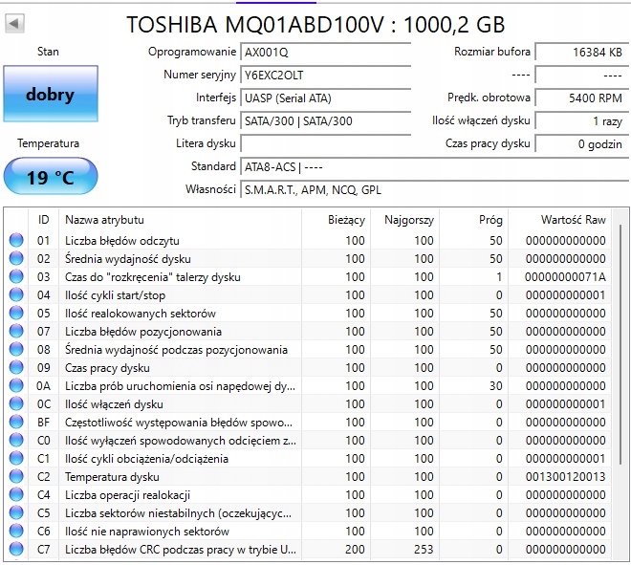
Task: Click status orb for 'Czas pracy dysku' row
Action: (16, 368)
